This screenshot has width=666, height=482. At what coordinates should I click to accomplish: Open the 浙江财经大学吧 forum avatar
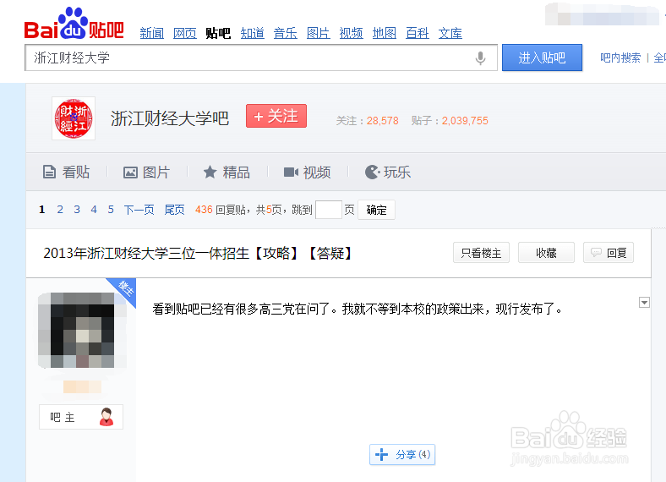point(74,118)
